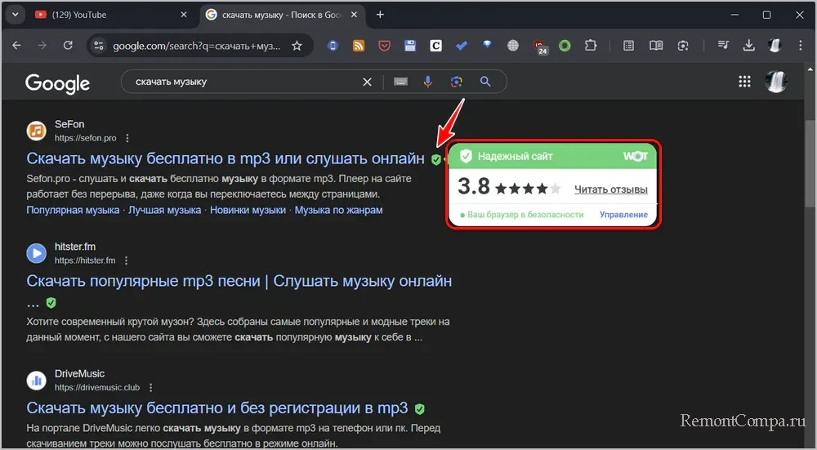Click "Управление" in WOT popup

pos(623,215)
